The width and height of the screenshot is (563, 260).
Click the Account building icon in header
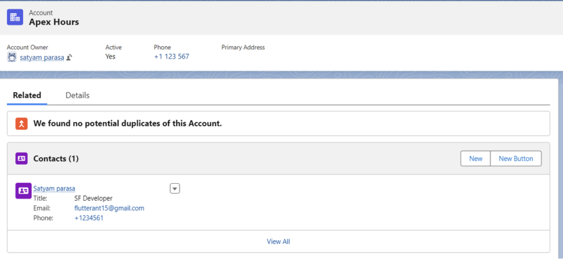click(x=15, y=17)
